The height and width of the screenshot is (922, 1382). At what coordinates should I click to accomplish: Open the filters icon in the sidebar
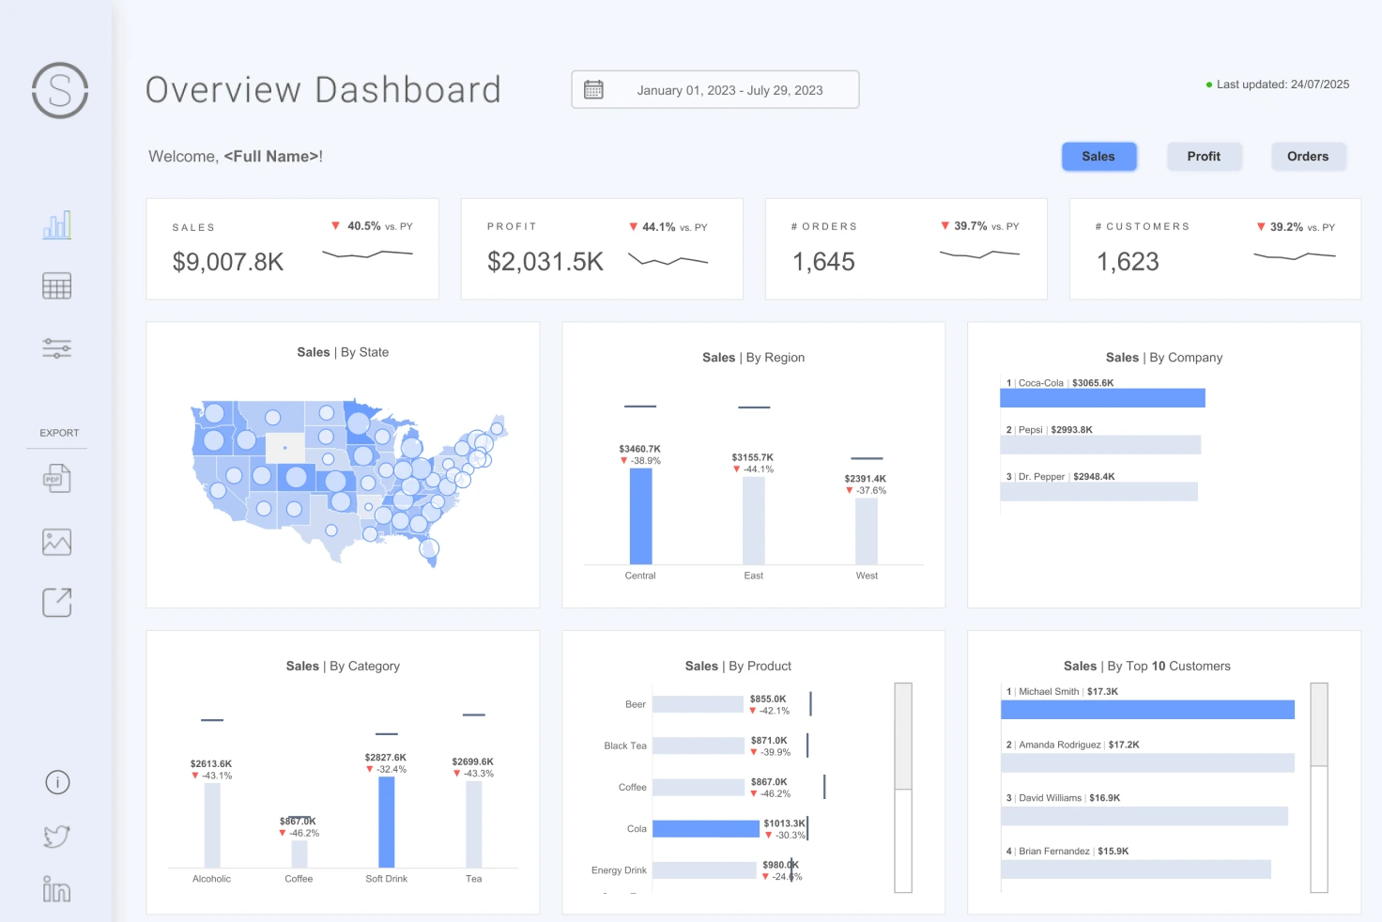(x=56, y=348)
